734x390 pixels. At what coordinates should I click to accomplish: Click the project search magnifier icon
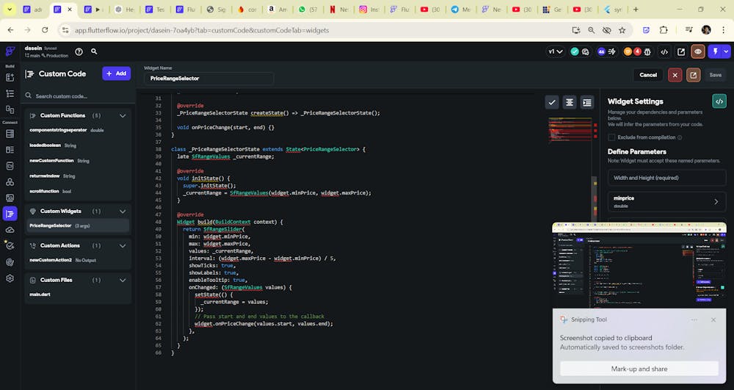[x=94, y=51]
